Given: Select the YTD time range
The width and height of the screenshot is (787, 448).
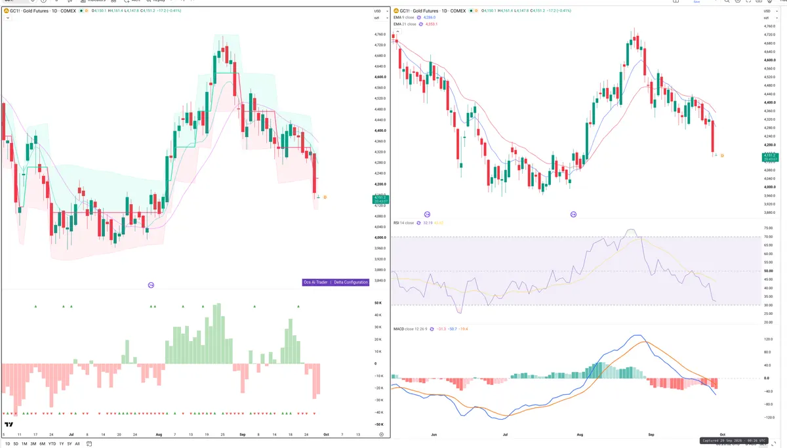Looking at the screenshot, I should [52, 444].
